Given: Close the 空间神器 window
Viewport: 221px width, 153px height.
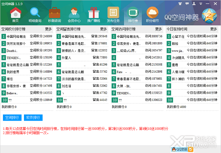Looking at the screenshot, I should (215, 4).
